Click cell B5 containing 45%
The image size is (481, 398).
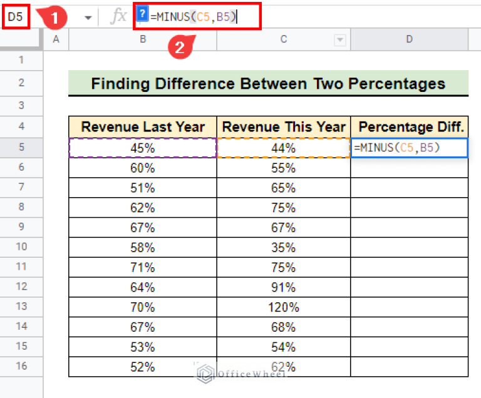[143, 148]
